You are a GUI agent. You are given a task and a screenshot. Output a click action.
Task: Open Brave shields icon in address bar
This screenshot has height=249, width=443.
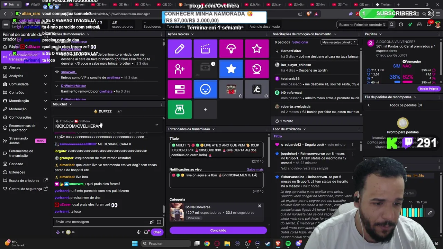pyautogui.click(x=309, y=14)
